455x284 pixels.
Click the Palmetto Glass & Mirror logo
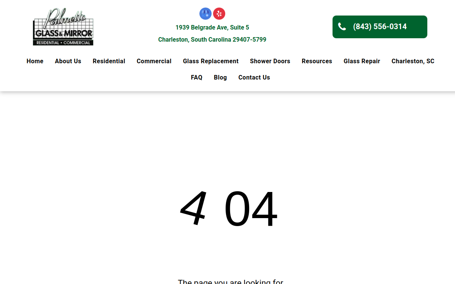[63, 27]
